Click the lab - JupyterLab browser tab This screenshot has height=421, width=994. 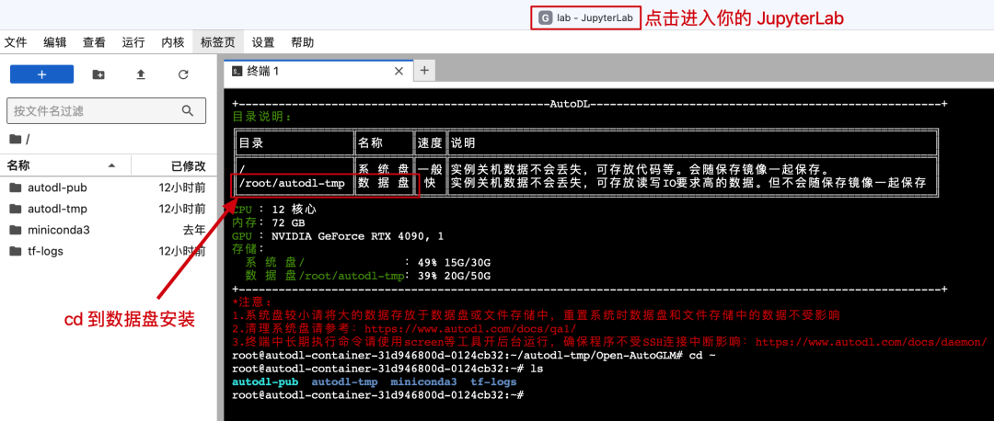click(585, 18)
